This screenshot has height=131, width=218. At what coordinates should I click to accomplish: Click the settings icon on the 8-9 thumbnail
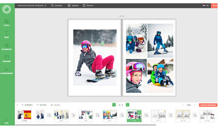coord(139,112)
